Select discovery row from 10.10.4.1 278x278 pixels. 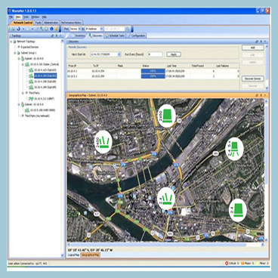[153, 71]
